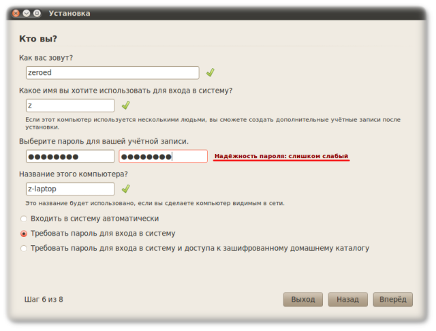This screenshot has height=331, width=436.
Task: Go back with the 'Назад' button
Action: (x=347, y=299)
